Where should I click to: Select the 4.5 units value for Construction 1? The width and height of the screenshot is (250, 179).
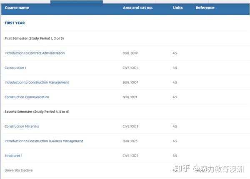(x=175, y=68)
